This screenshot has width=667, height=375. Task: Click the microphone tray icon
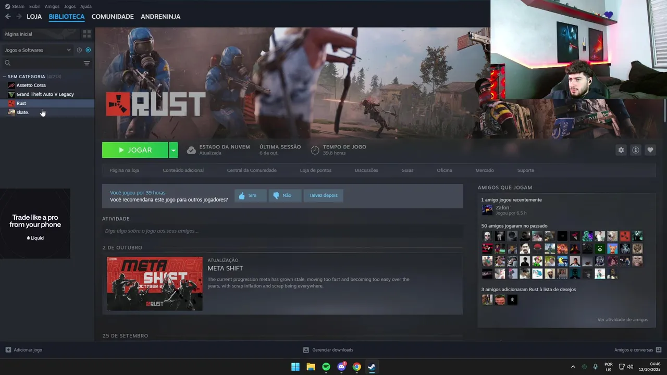595,367
